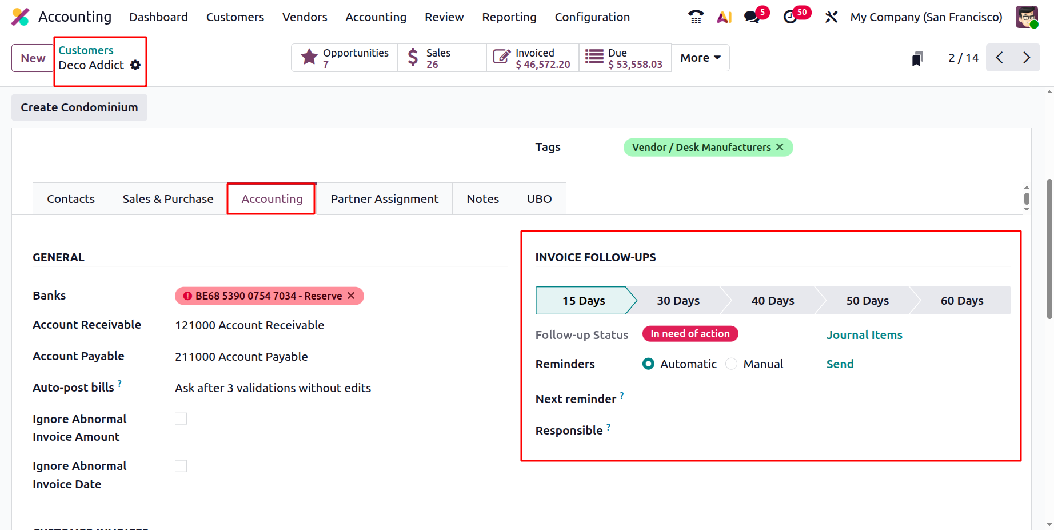Open the chat messages icon
This screenshot has width=1054, height=530.
click(752, 17)
